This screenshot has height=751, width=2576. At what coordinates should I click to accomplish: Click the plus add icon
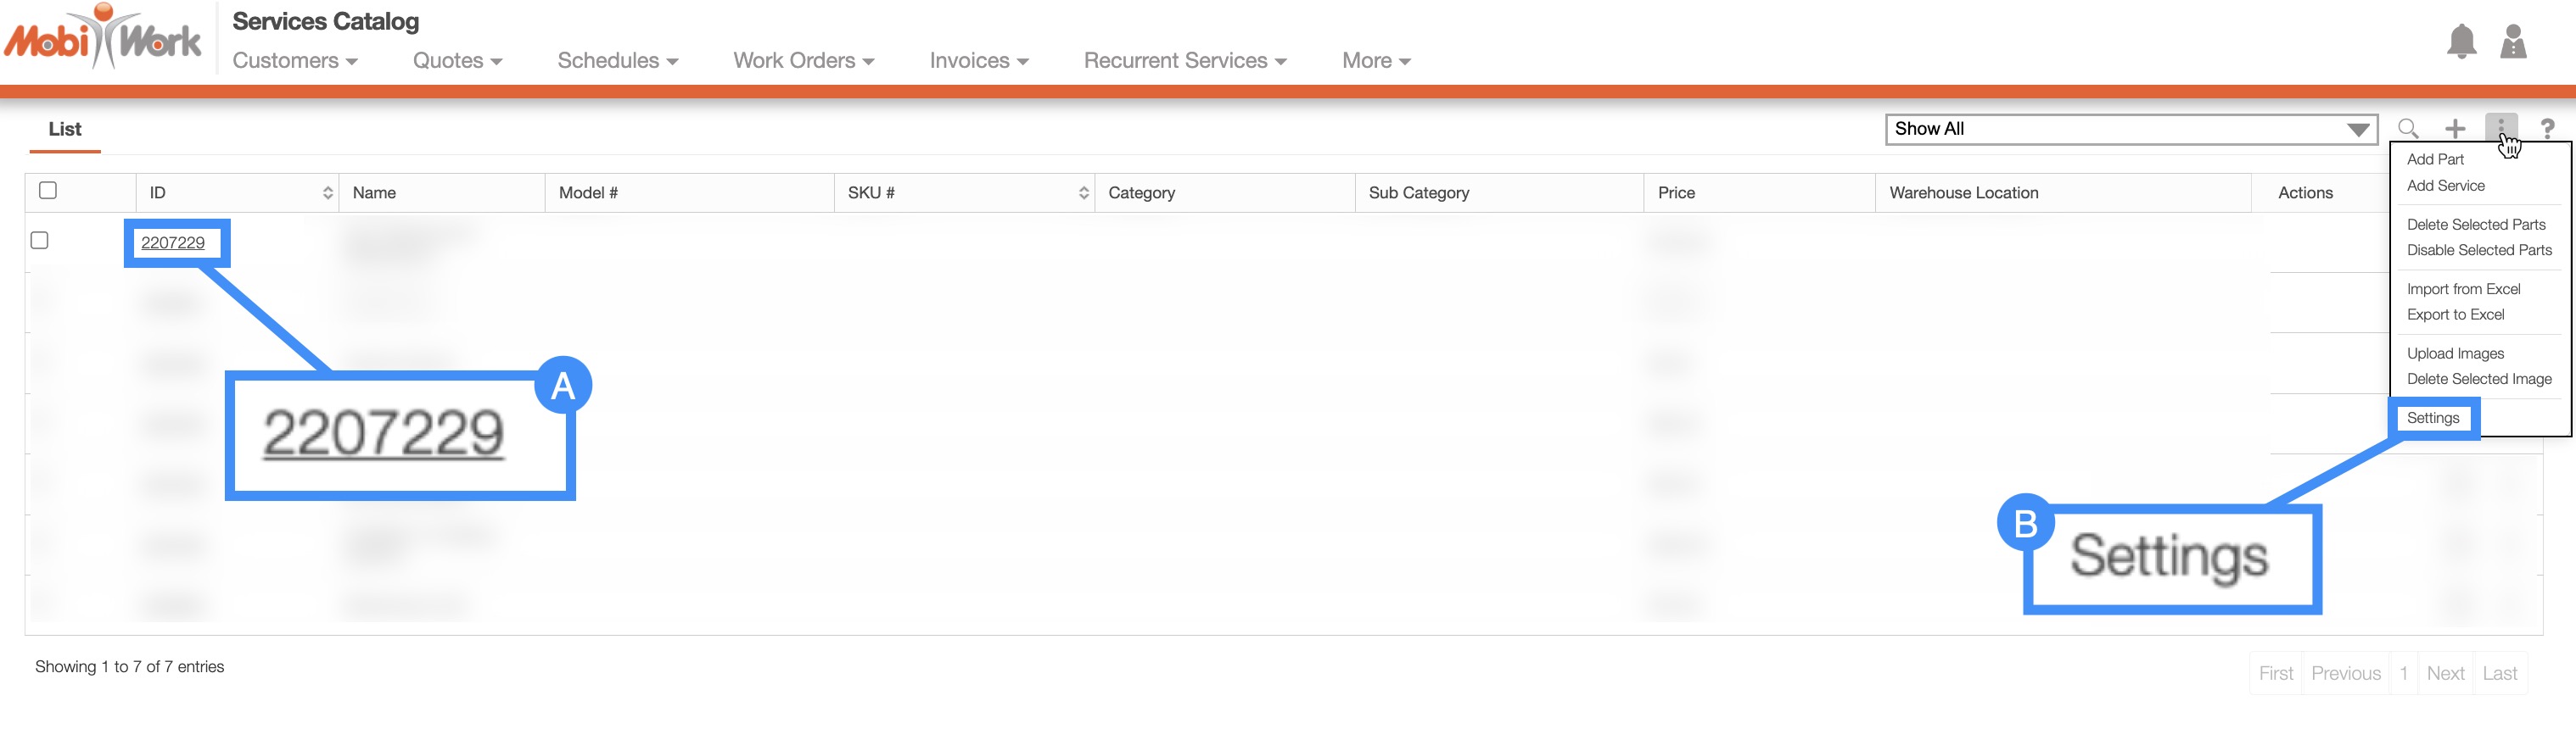[x=2455, y=129]
